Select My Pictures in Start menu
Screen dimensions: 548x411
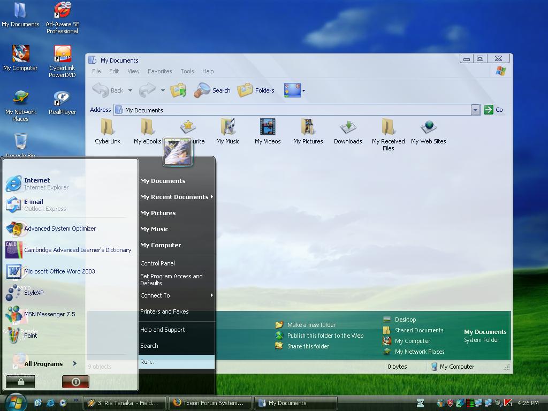click(x=177, y=213)
